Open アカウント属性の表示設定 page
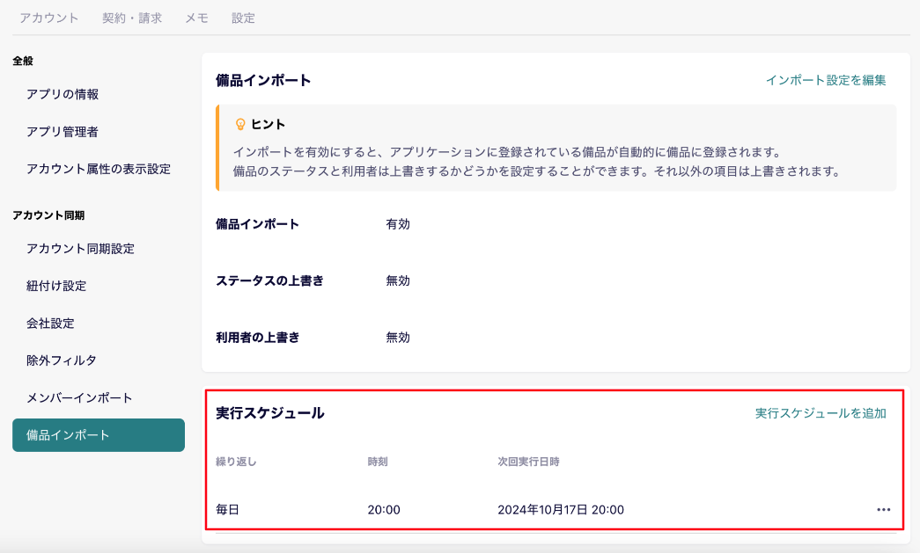The height and width of the screenshot is (553, 920). pyautogui.click(x=99, y=169)
